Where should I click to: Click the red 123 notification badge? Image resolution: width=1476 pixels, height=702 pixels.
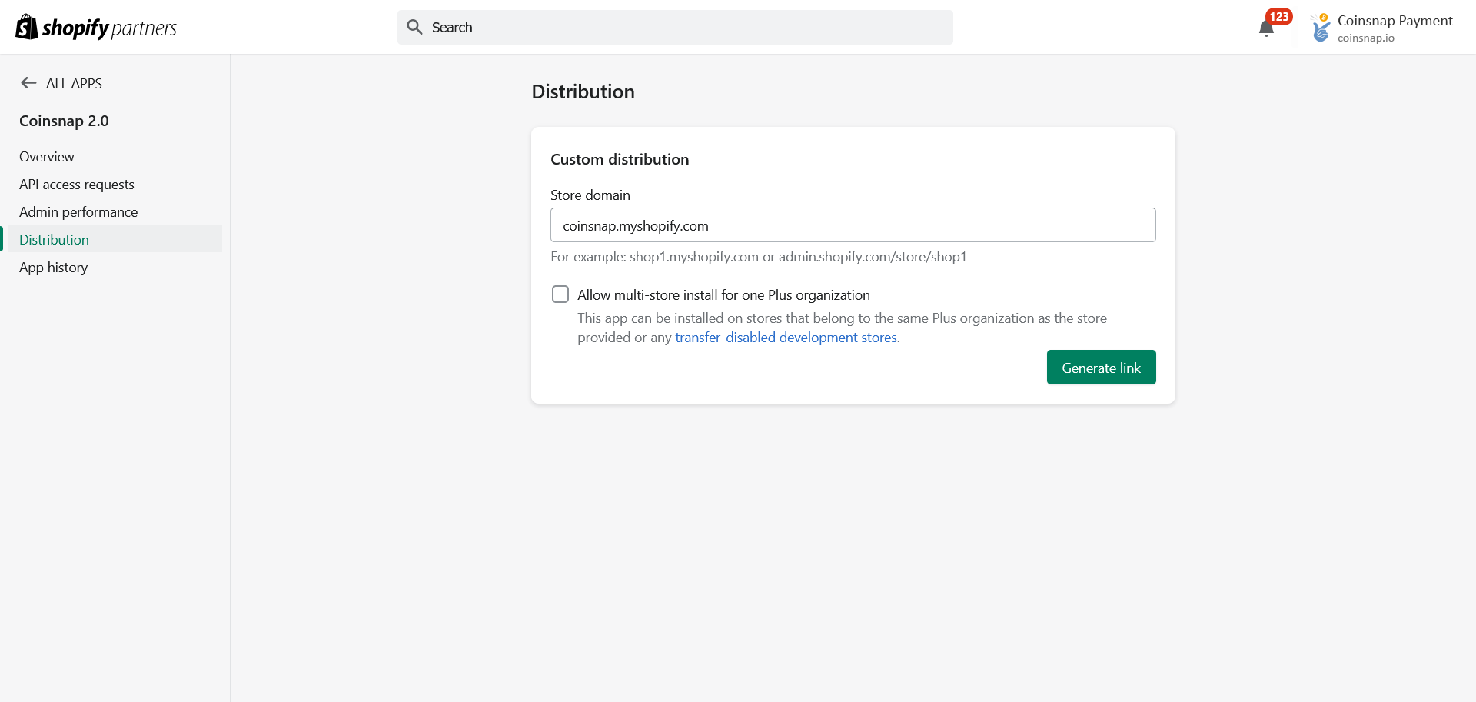point(1279,16)
